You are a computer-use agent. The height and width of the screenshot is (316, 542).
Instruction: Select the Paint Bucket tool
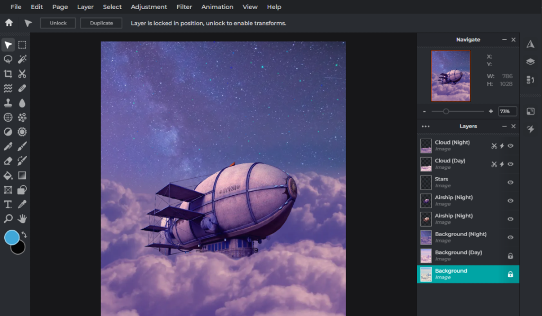(x=7, y=175)
